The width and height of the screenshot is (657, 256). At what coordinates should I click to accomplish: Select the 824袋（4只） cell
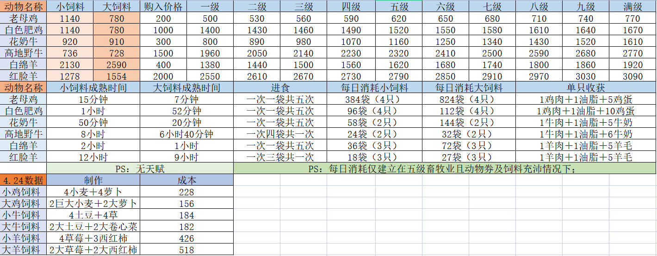469,99
